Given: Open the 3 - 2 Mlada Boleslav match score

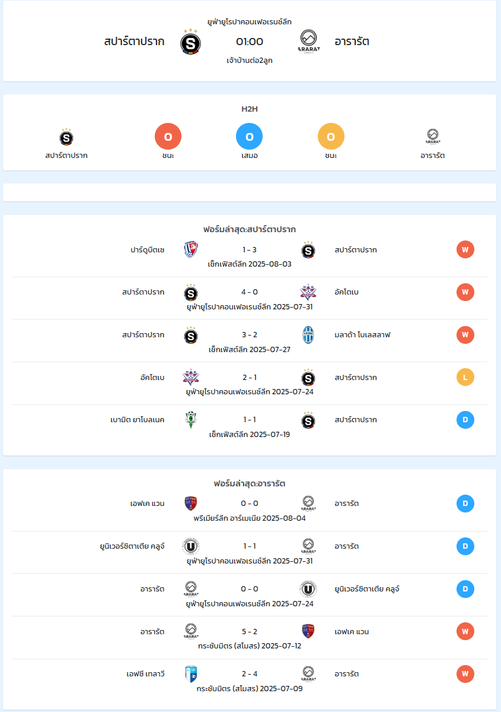Looking at the screenshot, I should [250, 335].
